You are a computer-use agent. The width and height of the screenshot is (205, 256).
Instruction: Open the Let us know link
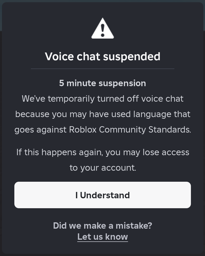(103, 237)
